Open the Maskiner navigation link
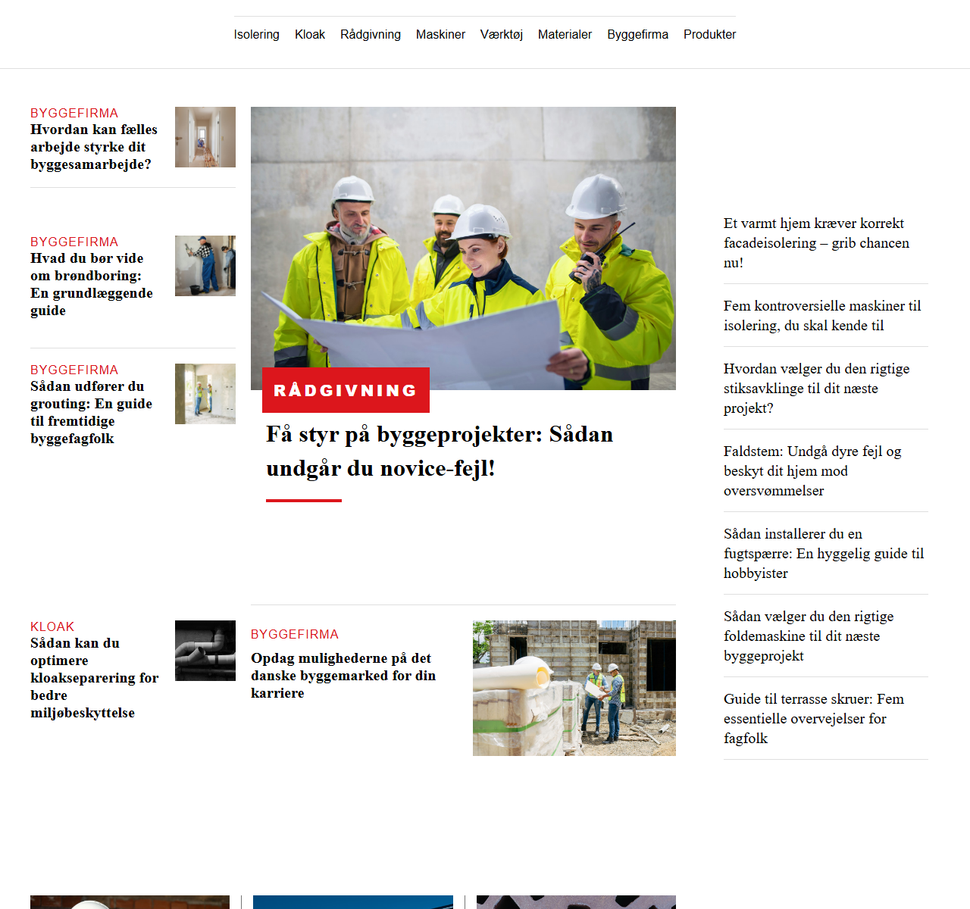970x909 pixels. 440,34
